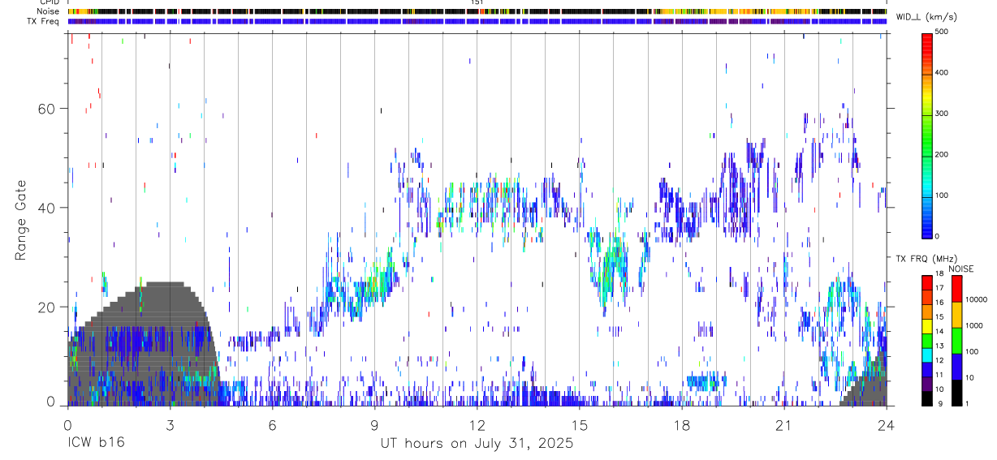Click the '6' UT hour axis label
997x460 pixels.
(272, 425)
